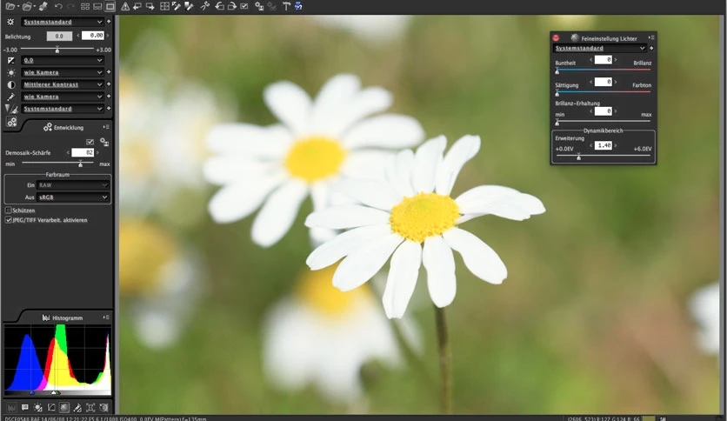Click the Belichtung 0.00 value field
This screenshot has width=727, height=421.
pyautogui.click(x=93, y=36)
